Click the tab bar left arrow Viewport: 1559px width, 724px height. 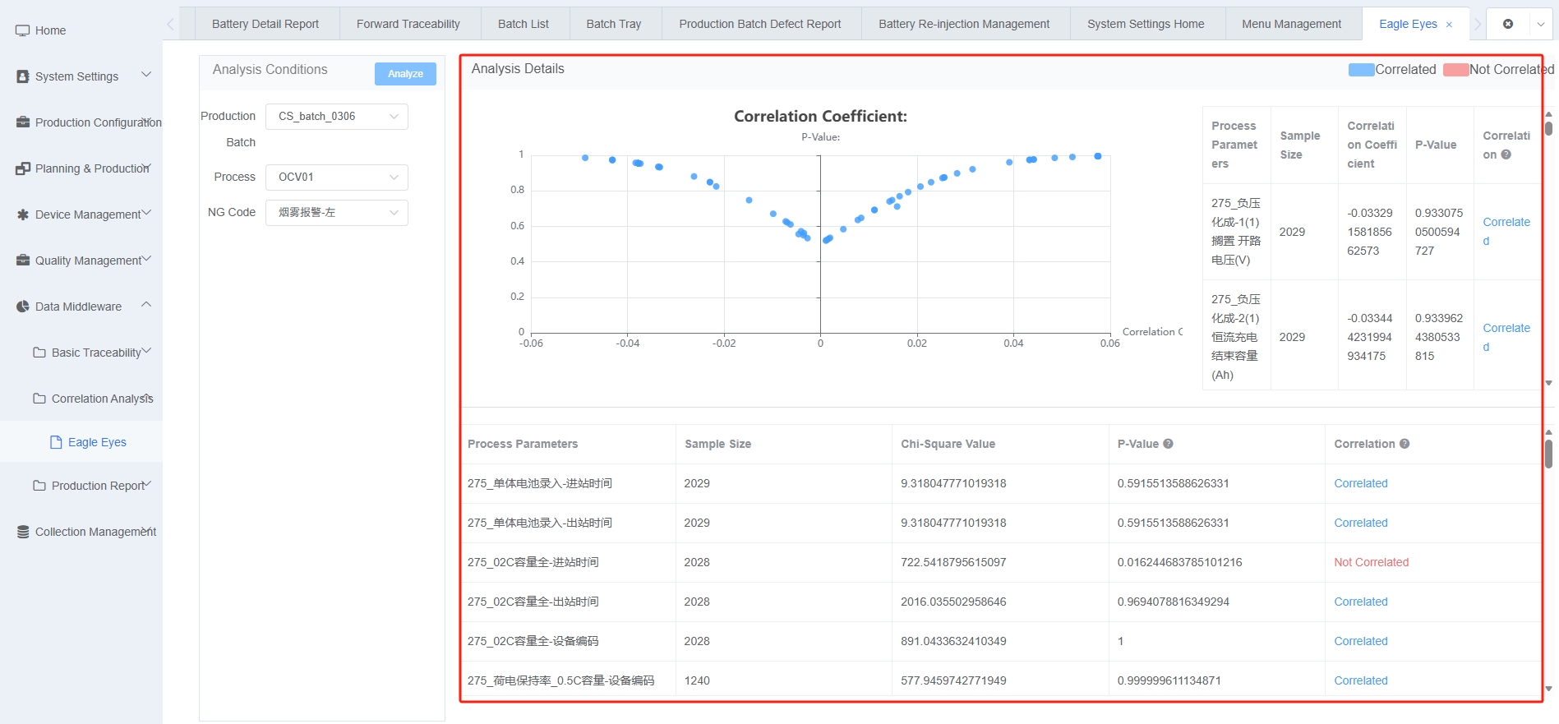171,24
